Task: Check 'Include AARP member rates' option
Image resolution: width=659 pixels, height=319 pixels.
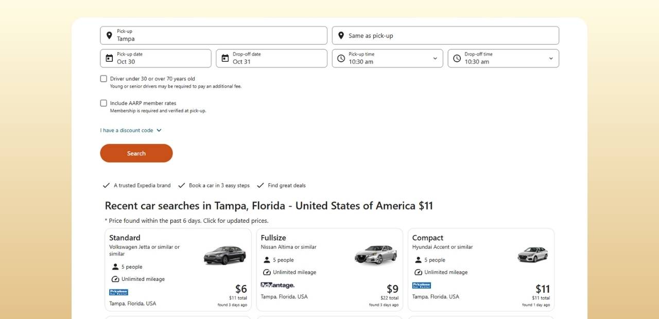Action: pyautogui.click(x=103, y=103)
